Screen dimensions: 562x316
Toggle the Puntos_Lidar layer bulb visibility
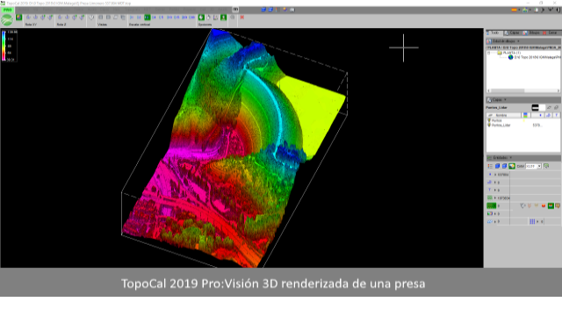(489, 125)
